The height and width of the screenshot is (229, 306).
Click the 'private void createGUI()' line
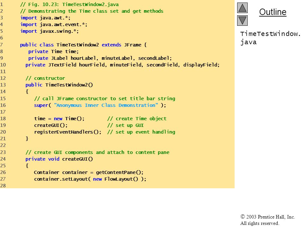pos(59,159)
